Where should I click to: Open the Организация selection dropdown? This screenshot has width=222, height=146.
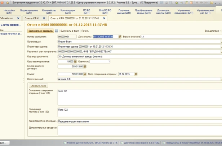(x=221, y=42)
